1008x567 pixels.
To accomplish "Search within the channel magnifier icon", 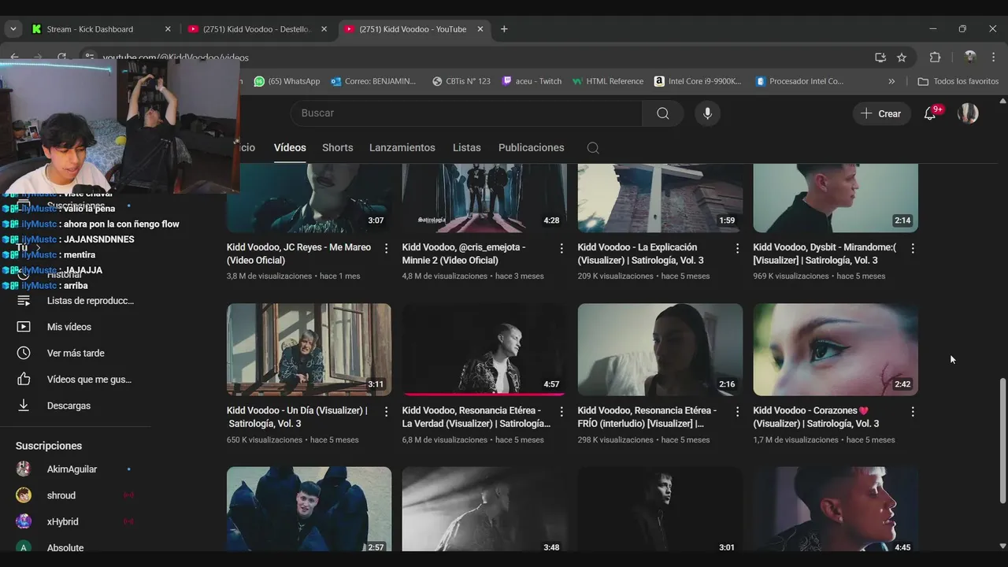I will point(593,148).
